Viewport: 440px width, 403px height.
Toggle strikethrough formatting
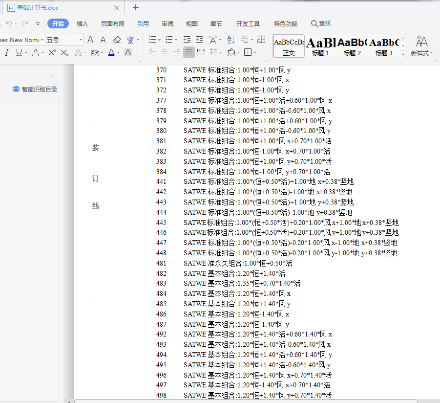(x=35, y=52)
